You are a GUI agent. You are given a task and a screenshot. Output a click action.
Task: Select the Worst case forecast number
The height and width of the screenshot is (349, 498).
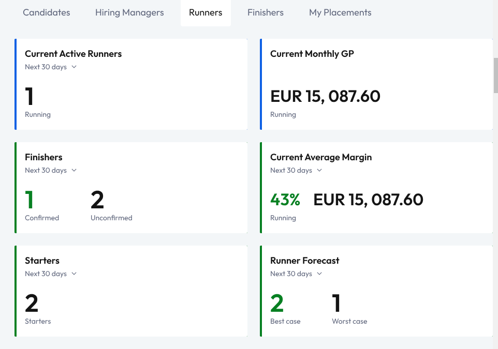tap(336, 304)
